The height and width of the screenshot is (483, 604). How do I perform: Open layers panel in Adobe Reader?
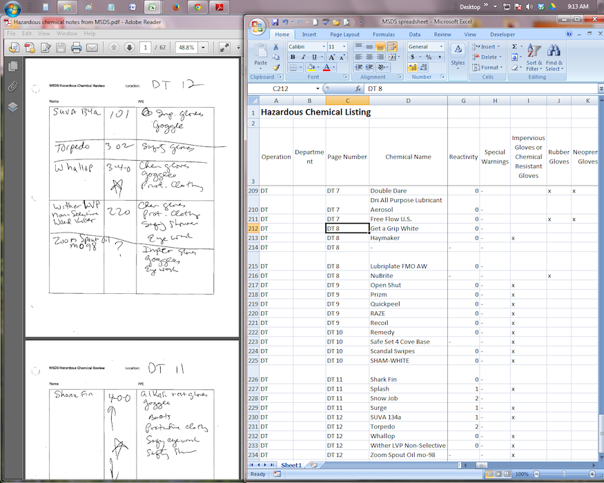12,107
